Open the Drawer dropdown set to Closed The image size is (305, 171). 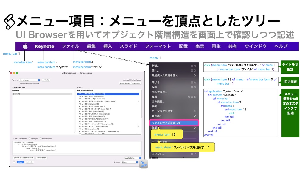pyautogui.click(x=129, y=162)
